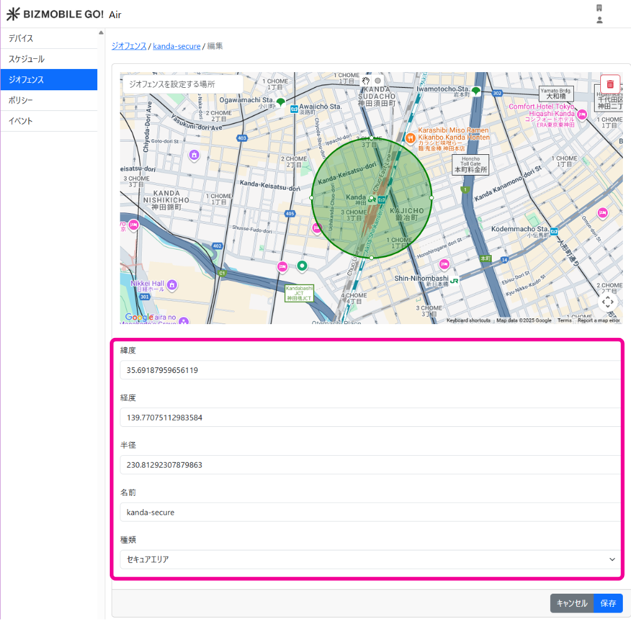Screen dimensions: 631x620
Task: Select the hand pan tool on map
Action: 366,80
